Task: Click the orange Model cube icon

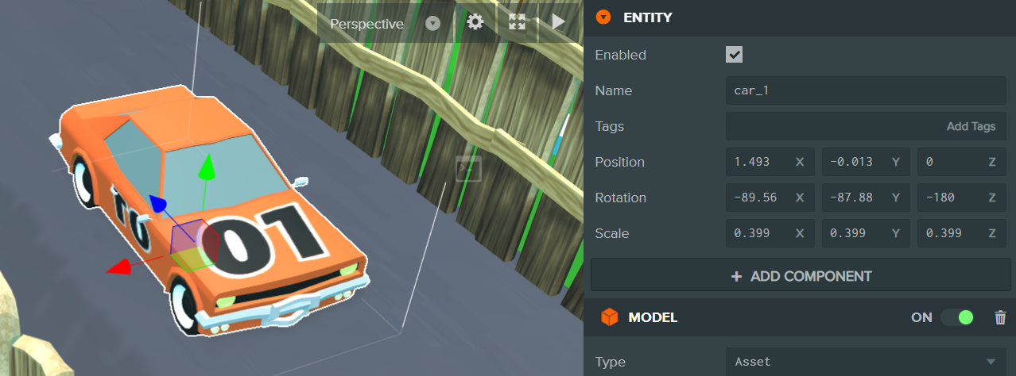Action: [x=609, y=317]
